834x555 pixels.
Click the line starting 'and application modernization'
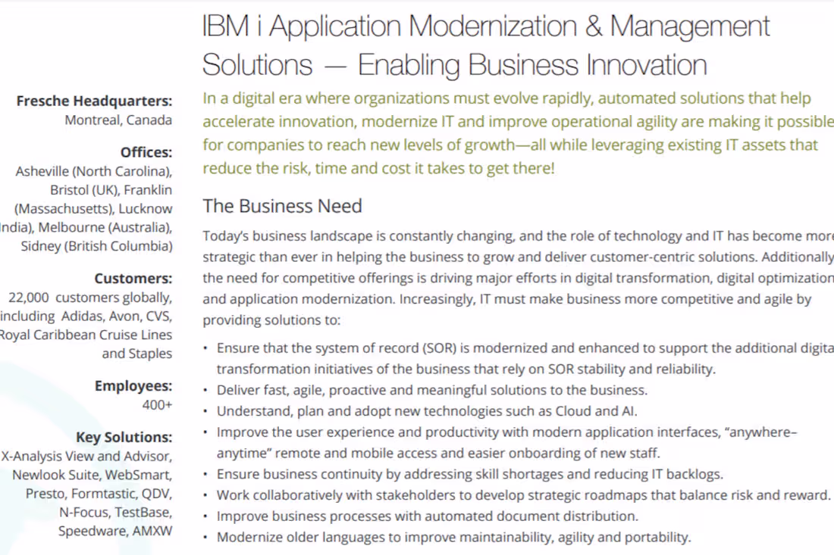click(507, 299)
